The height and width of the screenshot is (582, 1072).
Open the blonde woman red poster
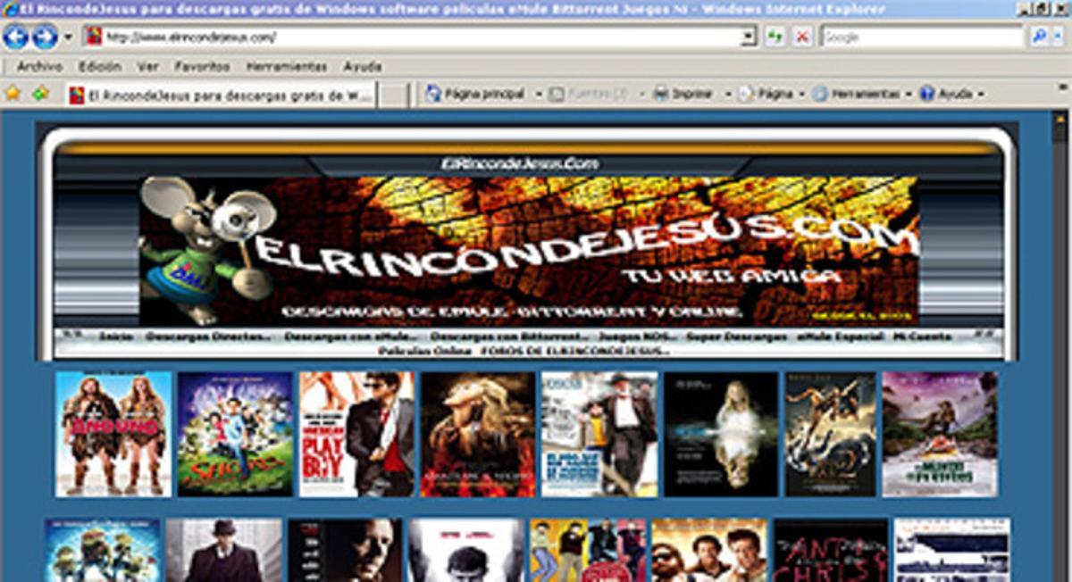coord(478,434)
